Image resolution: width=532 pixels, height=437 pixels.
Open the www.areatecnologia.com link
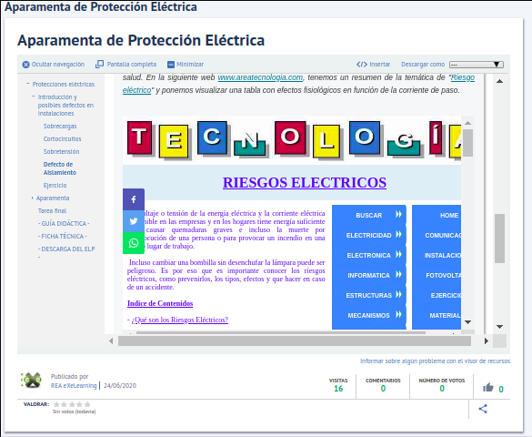coord(260,77)
